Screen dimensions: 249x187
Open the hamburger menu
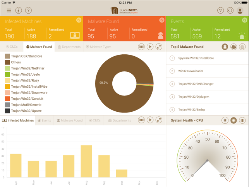9,10
